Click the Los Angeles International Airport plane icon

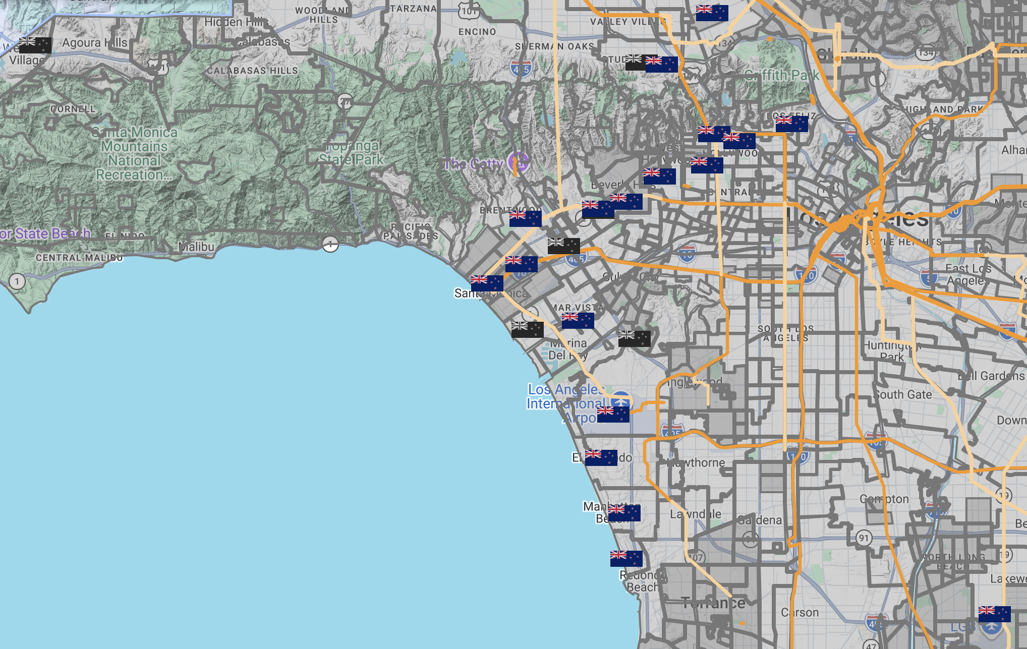click(x=621, y=400)
